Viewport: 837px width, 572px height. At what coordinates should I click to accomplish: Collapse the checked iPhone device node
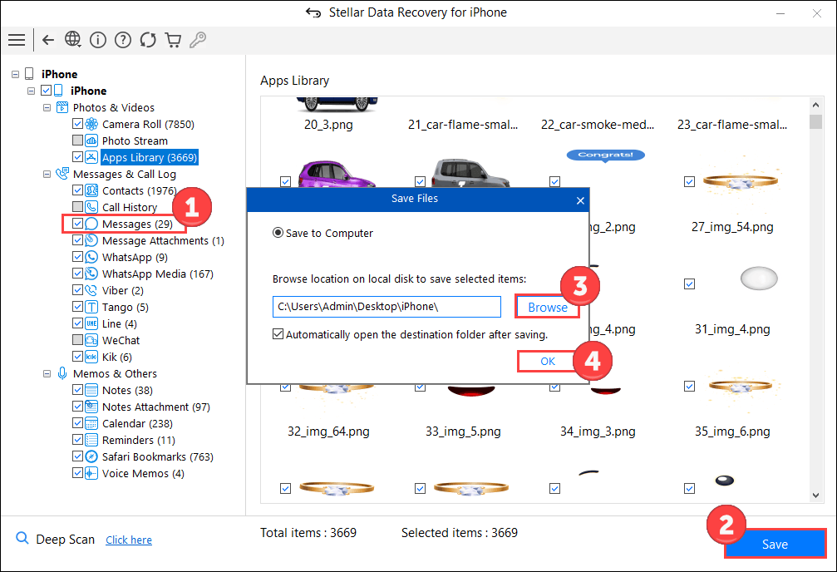point(31,91)
